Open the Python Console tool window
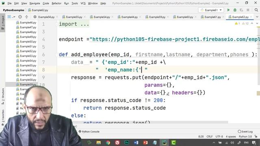The image size is (260, 146). pos(89,131)
